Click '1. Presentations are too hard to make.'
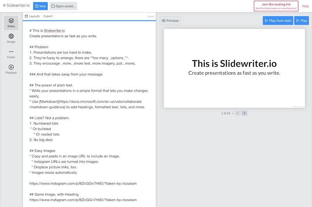Image resolution: width=312 pixels, height=207 pixels. tap(61, 52)
